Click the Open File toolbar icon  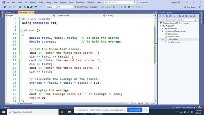pos(25,7)
